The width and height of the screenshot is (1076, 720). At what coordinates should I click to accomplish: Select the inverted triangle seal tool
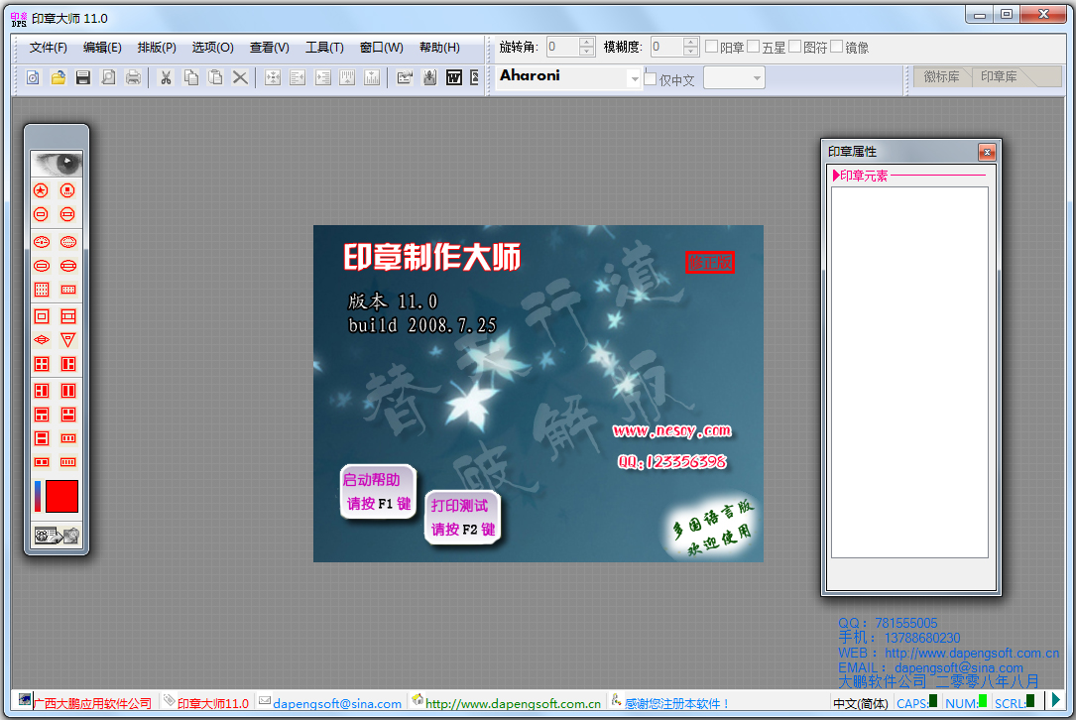coord(68,340)
